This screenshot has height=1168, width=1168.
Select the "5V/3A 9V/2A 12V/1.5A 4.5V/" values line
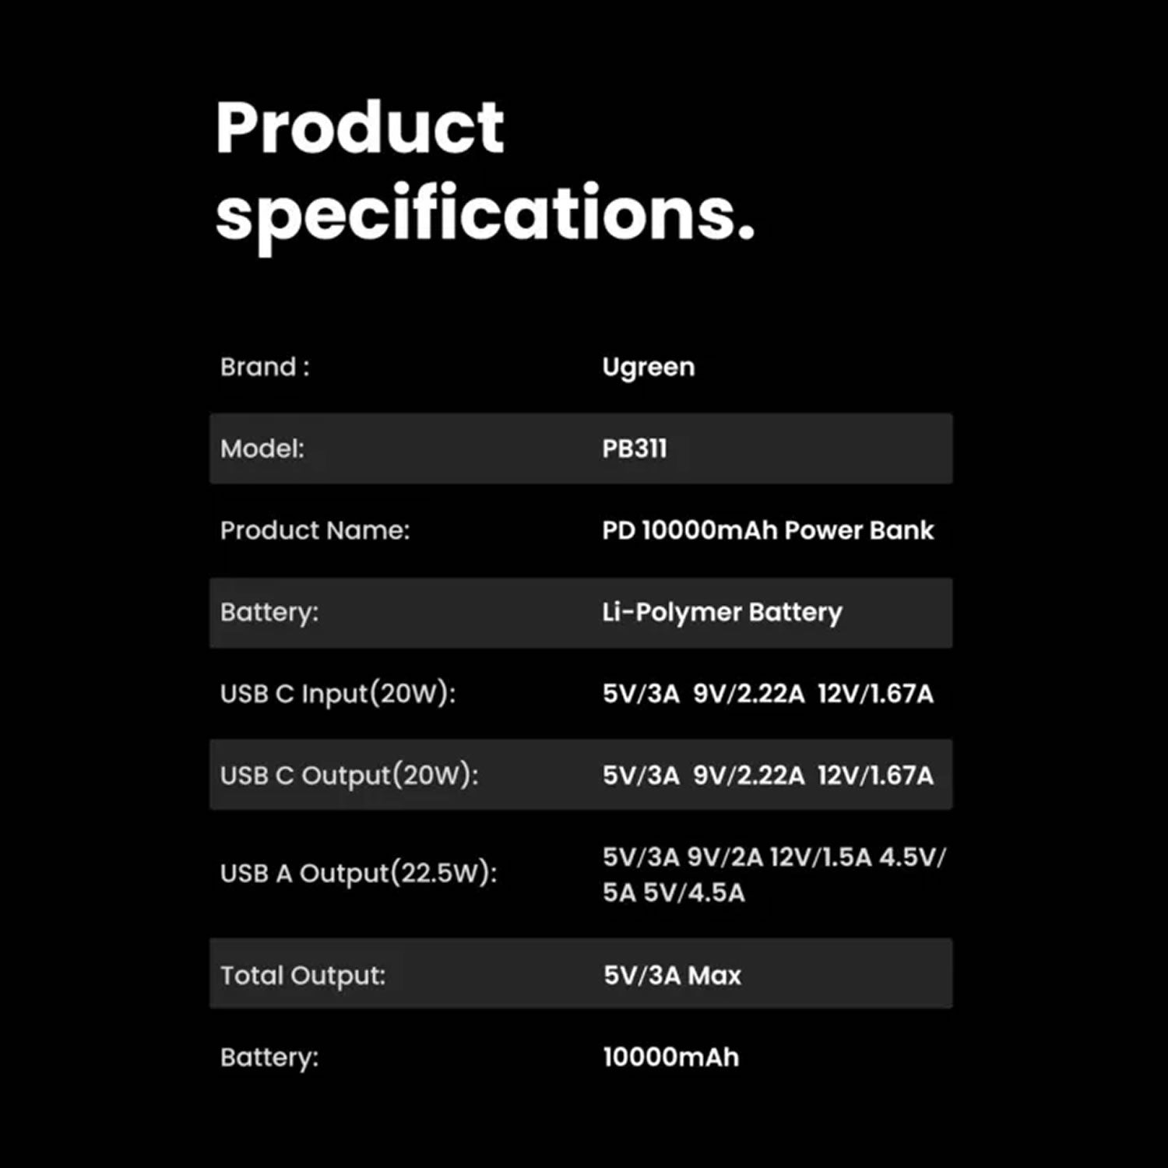point(773,857)
